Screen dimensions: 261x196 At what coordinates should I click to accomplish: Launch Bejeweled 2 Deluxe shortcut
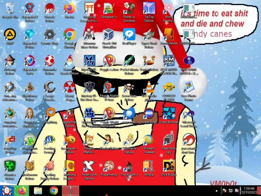tap(30, 12)
